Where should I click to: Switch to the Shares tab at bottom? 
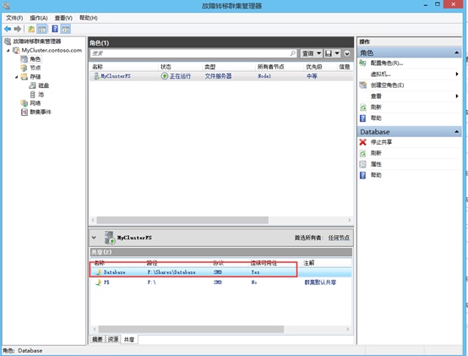coord(129,340)
